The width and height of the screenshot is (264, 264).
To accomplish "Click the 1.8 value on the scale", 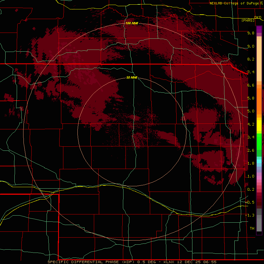I will [251, 163].
